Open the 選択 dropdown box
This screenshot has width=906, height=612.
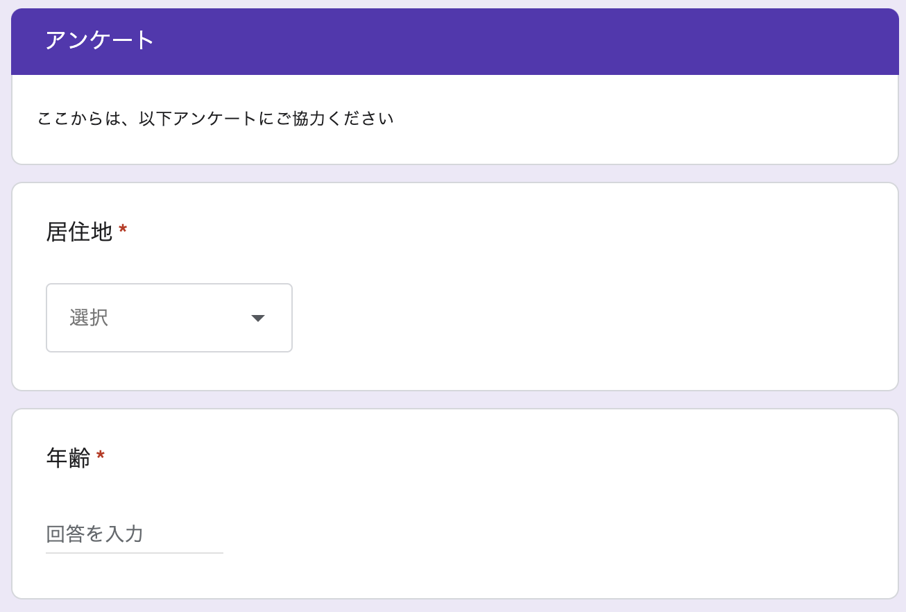coord(169,318)
